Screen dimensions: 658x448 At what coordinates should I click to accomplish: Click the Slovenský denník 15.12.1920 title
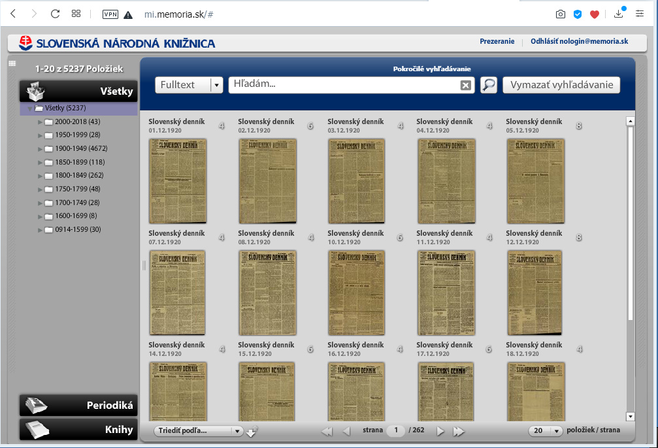(266, 345)
